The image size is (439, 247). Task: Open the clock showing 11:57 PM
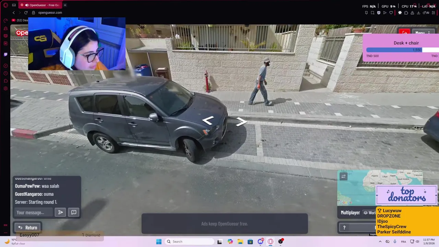[x=429, y=242]
